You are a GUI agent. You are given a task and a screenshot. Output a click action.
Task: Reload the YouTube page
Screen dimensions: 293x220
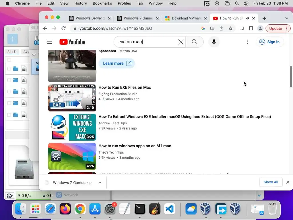[x=64, y=28]
